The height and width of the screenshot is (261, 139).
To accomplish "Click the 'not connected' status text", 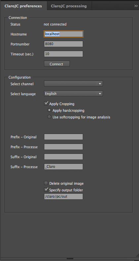I will (x=55, y=24).
